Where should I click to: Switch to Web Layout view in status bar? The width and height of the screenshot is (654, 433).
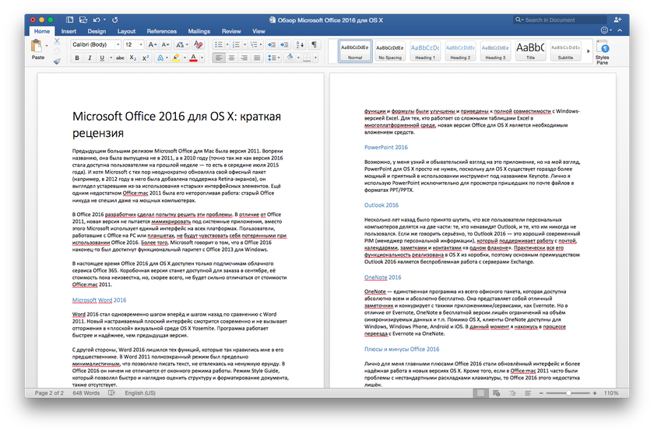tap(497, 393)
